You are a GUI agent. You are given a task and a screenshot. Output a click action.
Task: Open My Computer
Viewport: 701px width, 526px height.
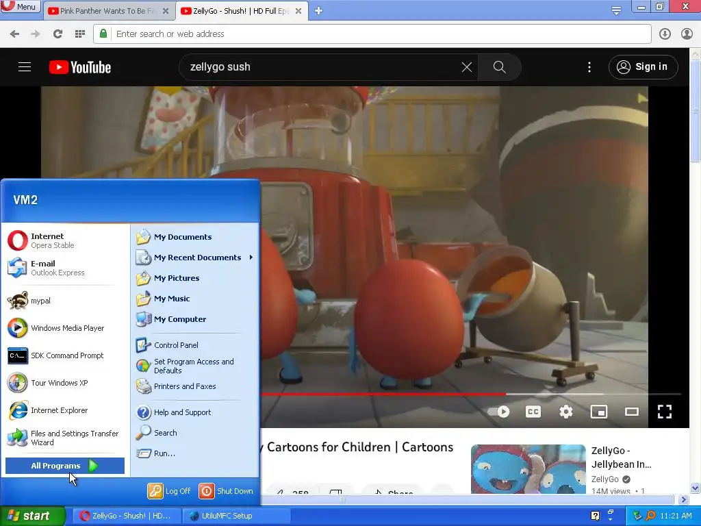point(195,319)
